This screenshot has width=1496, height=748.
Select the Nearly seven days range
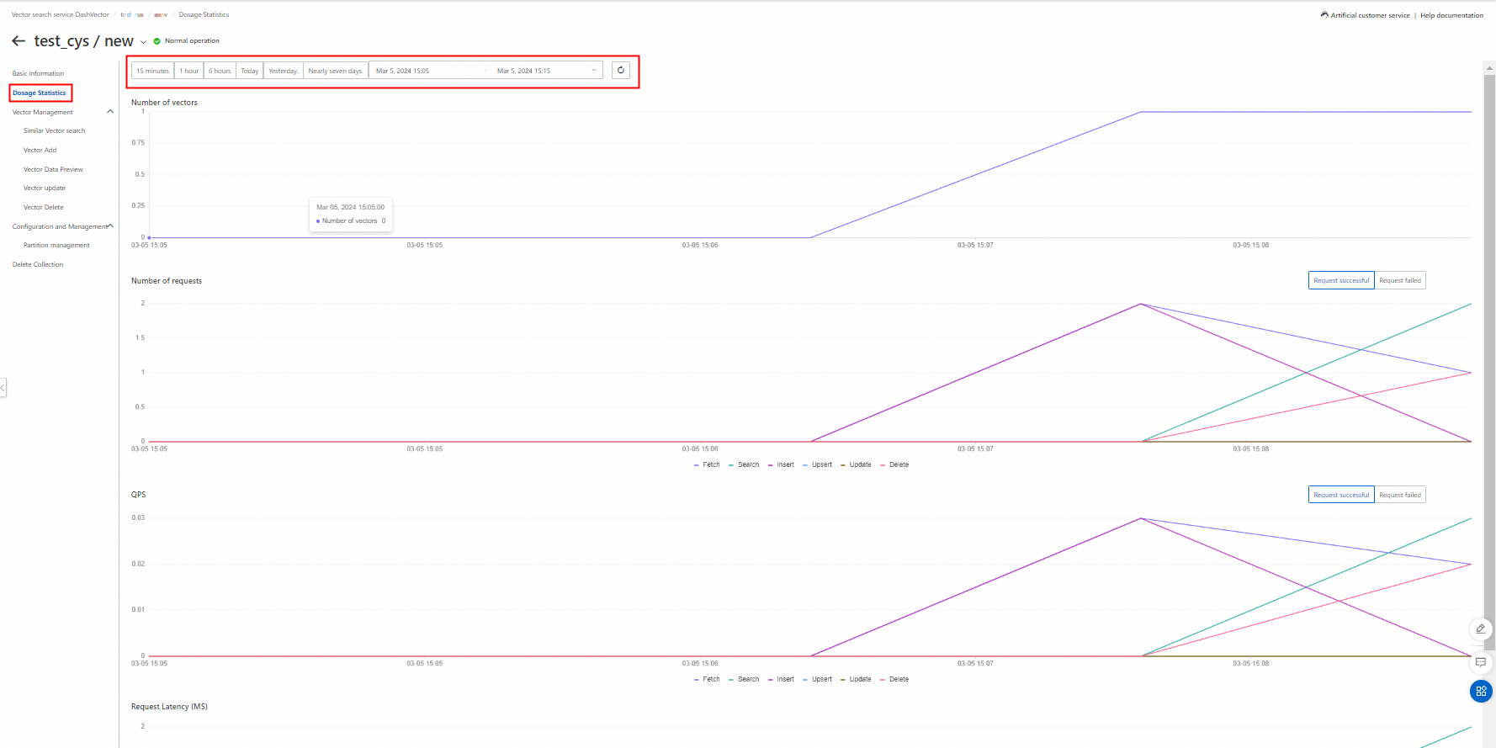336,71
